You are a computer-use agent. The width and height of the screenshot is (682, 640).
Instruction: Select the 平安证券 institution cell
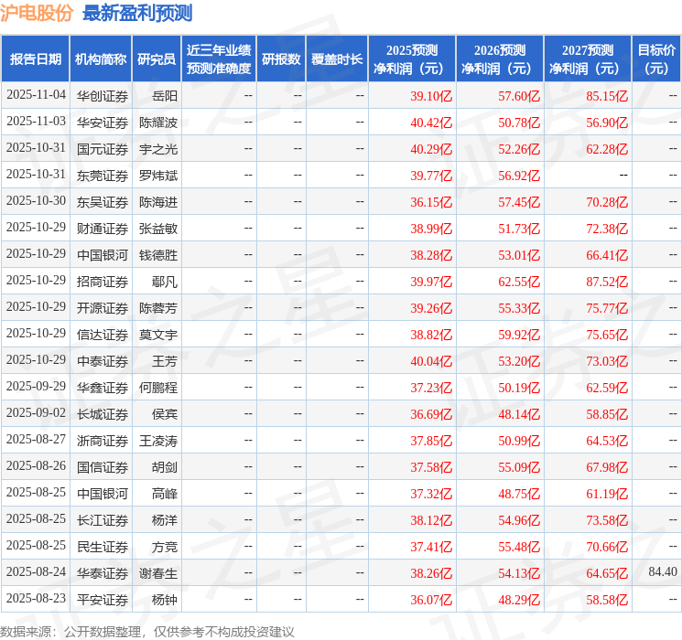(103, 600)
